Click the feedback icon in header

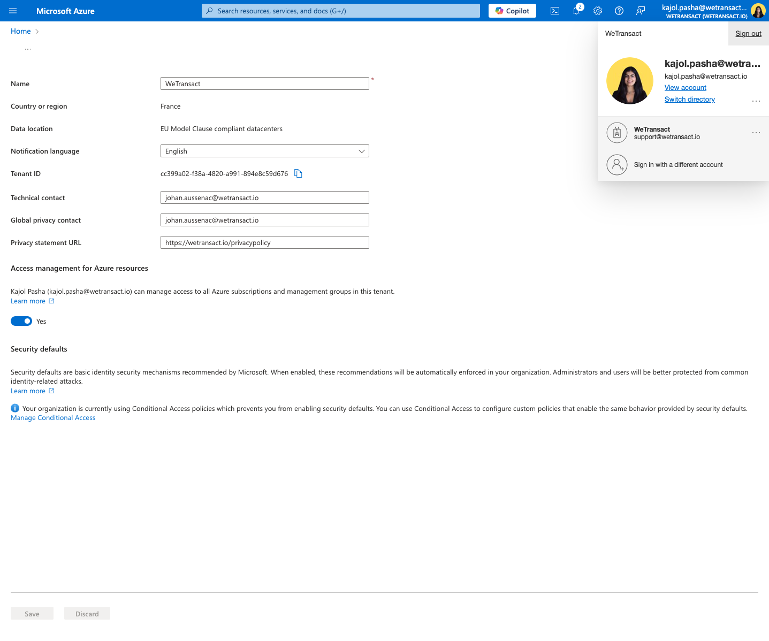click(x=641, y=11)
